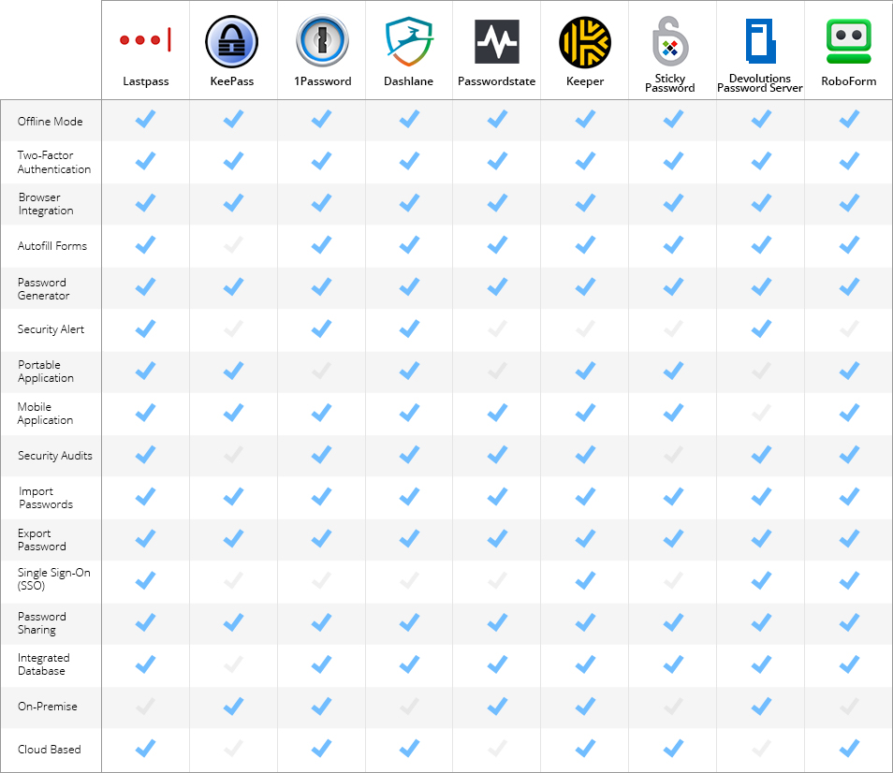Image resolution: width=893 pixels, height=773 pixels.
Task: Toggle the Cloud Based checkmark for RoboForm
Action: pos(848,748)
